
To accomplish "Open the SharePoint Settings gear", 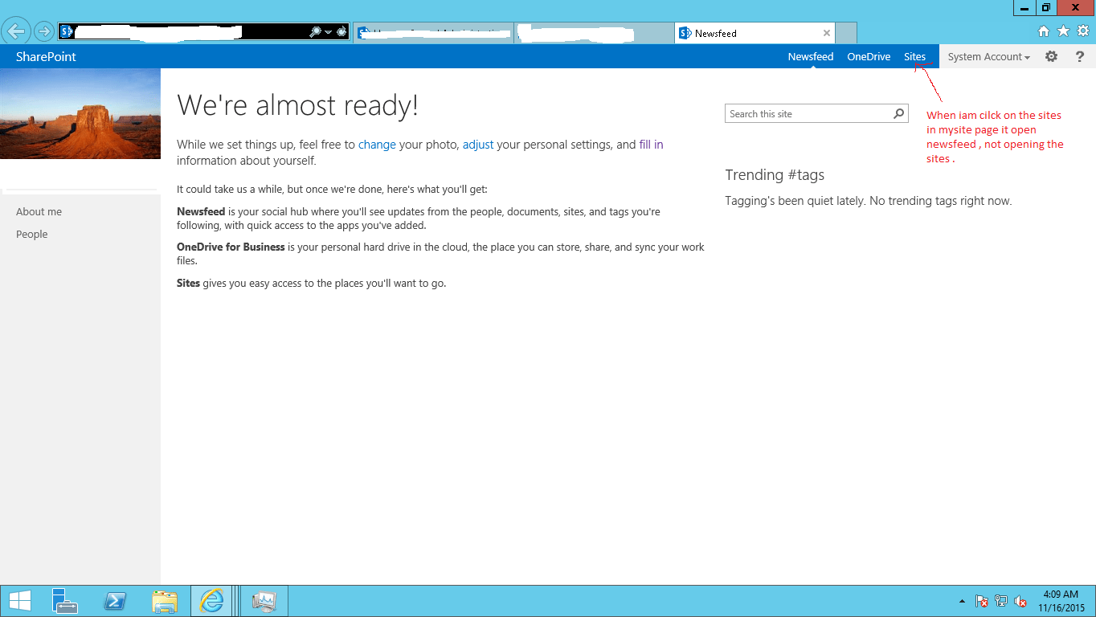I will [x=1051, y=56].
